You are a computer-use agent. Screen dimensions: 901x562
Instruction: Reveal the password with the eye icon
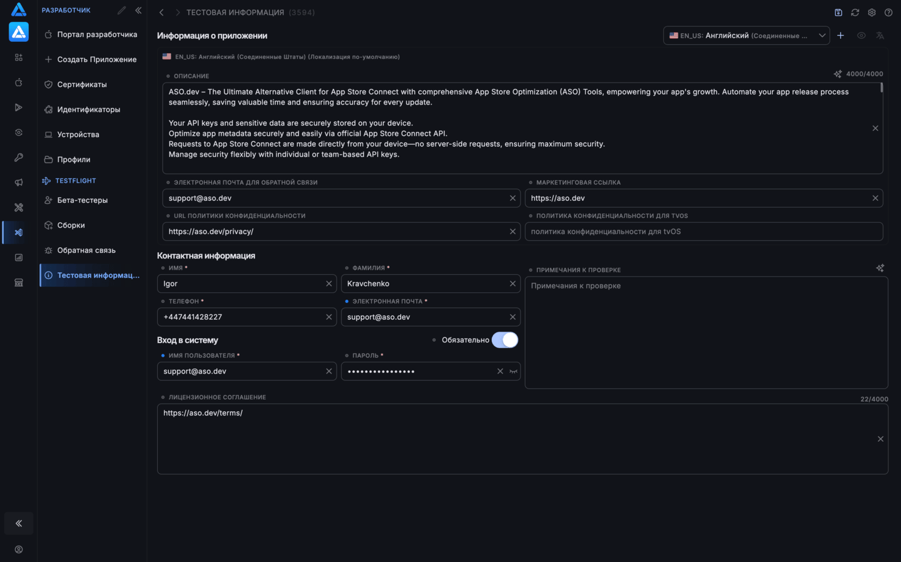(513, 372)
